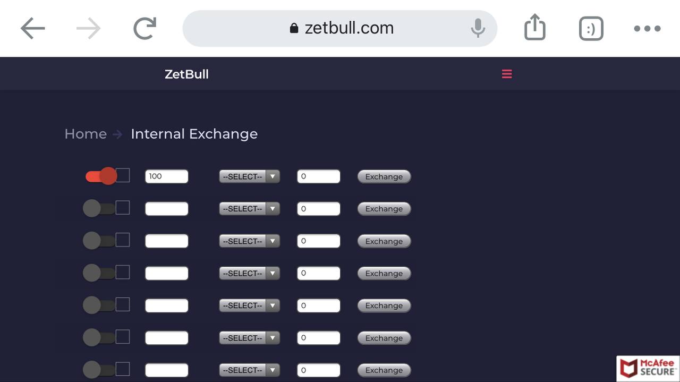Image resolution: width=680 pixels, height=382 pixels.
Task: Enable the toggle switch in second row
Action: coord(99,208)
